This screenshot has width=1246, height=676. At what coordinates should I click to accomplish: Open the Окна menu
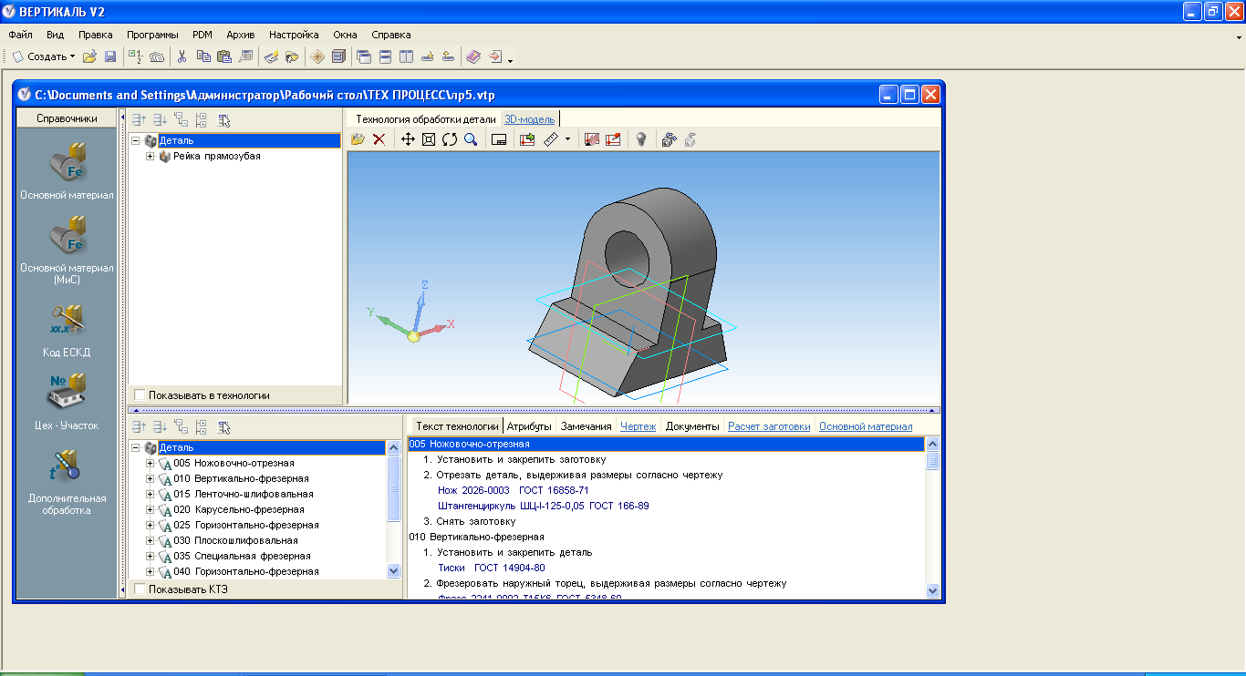pos(345,35)
